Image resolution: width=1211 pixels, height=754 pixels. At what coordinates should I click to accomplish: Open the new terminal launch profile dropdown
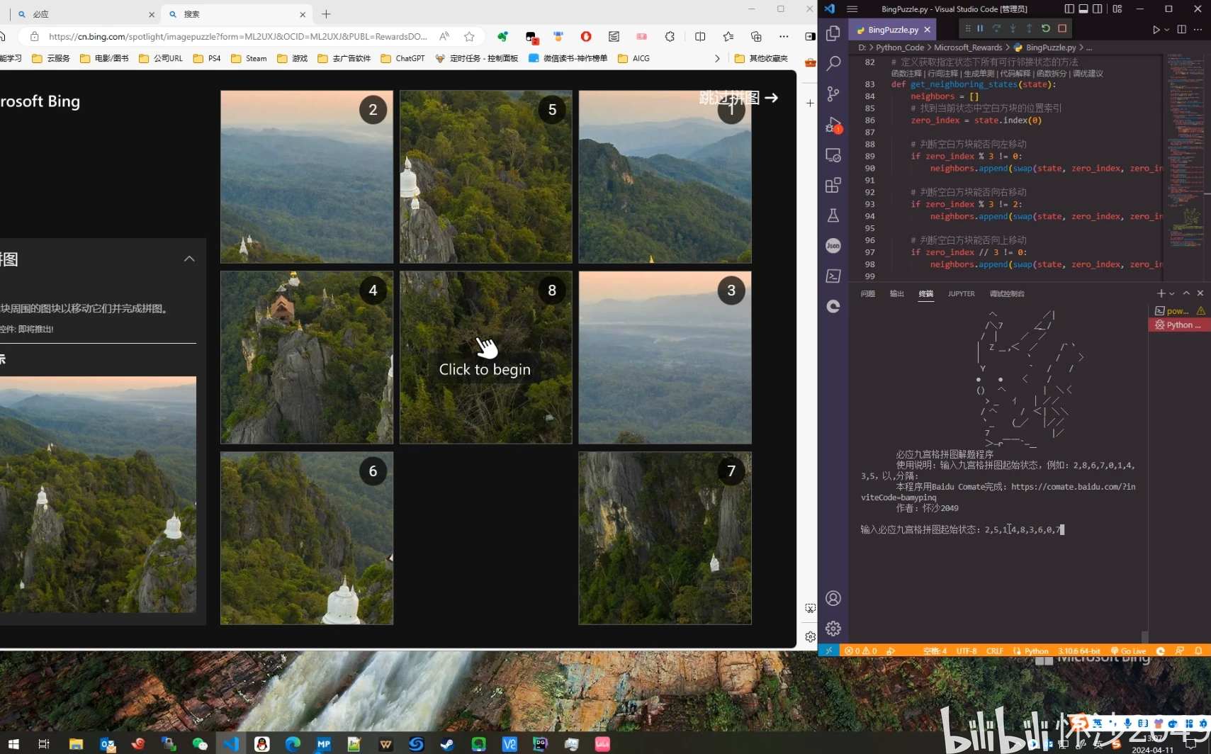(x=1172, y=293)
